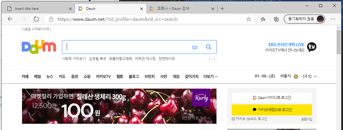Image resolution: width=343 pixels, height=130 pixels.
Task: Click the browser back arrow
Action: click(10, 19)
